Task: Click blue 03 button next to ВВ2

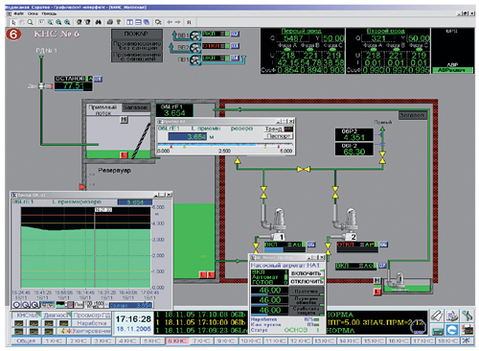Action: (x=235, y=46)
